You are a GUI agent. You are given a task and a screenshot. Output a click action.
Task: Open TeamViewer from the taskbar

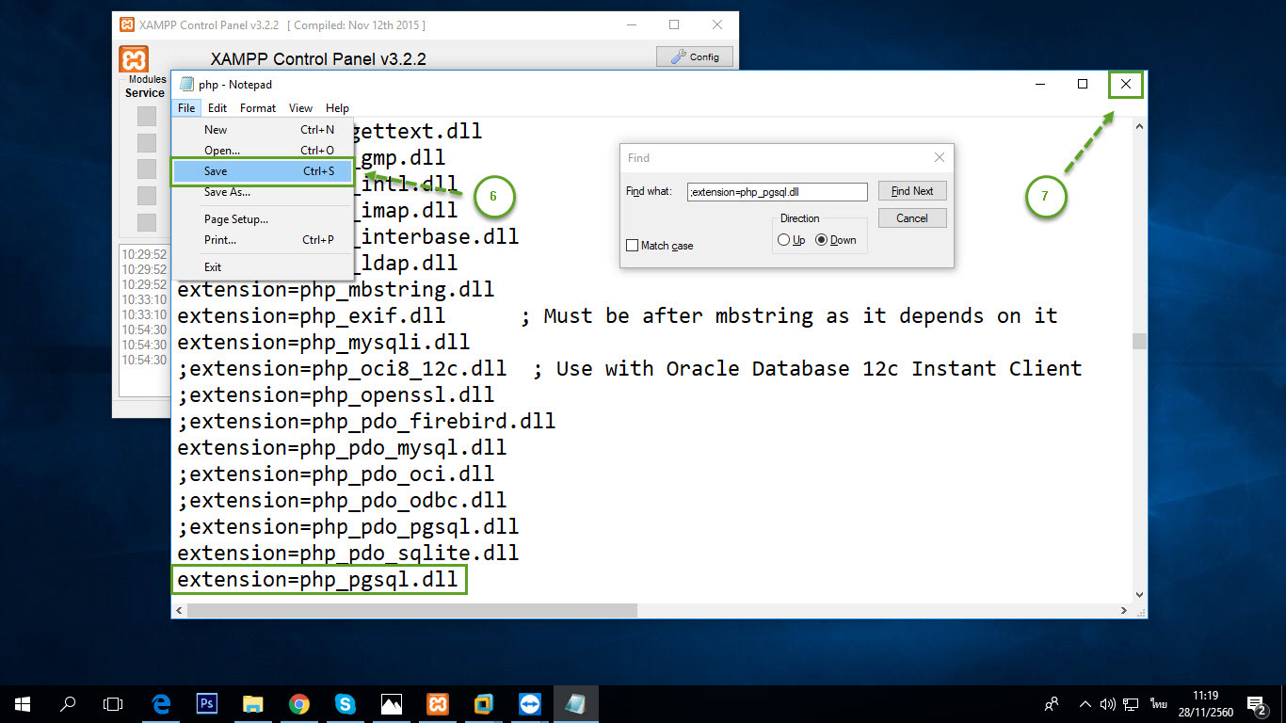pos(530,703)
